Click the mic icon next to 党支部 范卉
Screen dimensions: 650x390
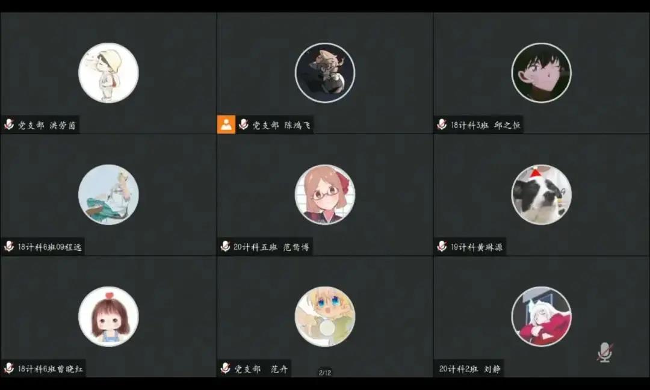(x=225, y=368)
